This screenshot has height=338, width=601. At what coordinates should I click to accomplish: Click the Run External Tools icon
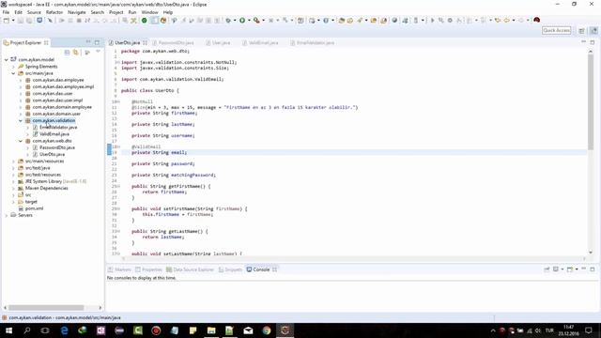(256, 21)
